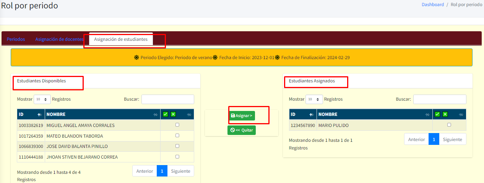Open Mostrar registros dropdown in Estudiantes Asignados
484x183 pixels.
tap(314, 99)
